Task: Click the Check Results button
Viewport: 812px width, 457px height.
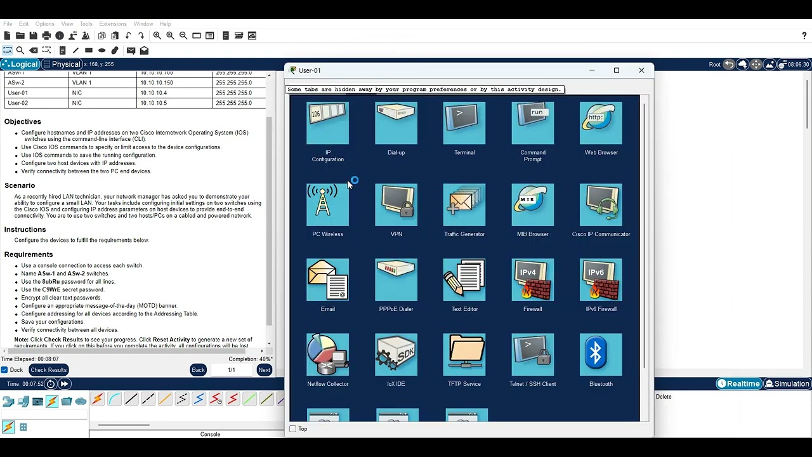Action: pyautogui.click(x=48, y=370)
